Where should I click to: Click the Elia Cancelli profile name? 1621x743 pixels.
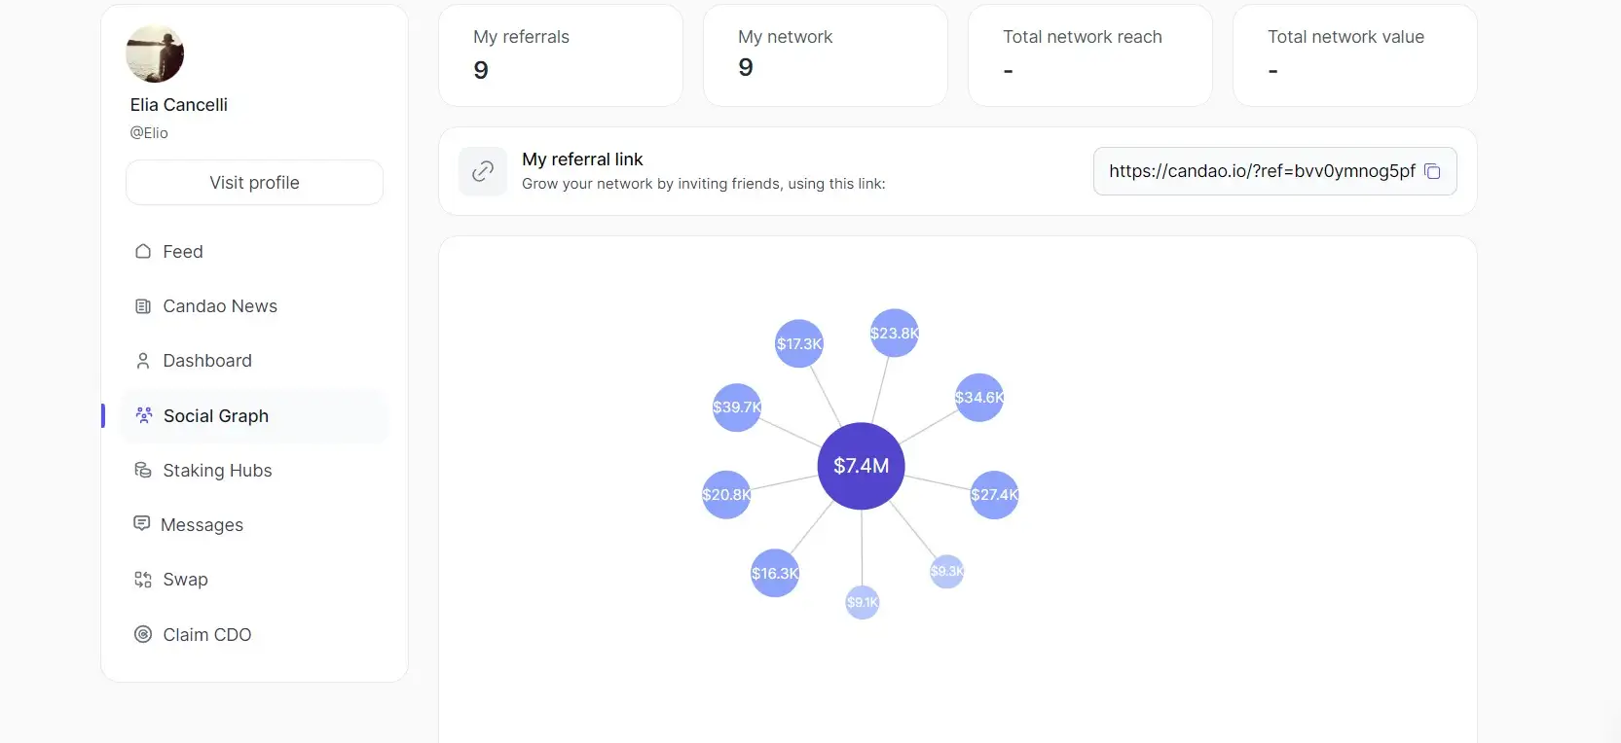pyautogui.click(x=179, y=105)
